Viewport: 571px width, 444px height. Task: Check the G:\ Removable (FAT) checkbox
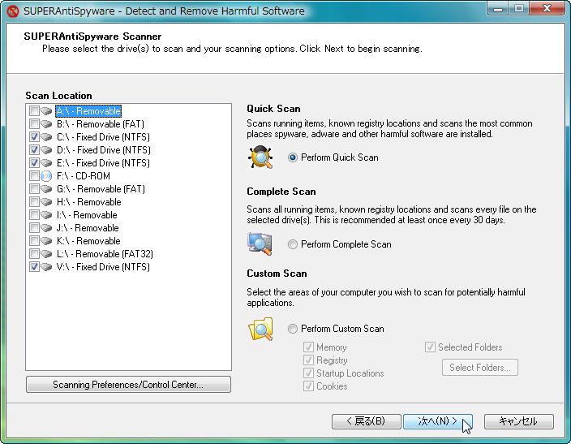34,189
